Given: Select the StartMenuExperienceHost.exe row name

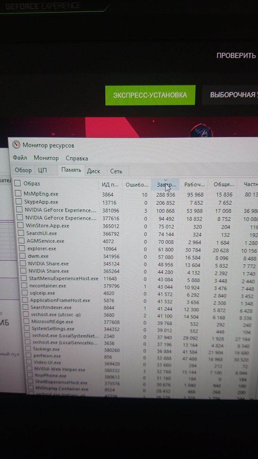Looking at the screenshot, I should click(63, 278).
